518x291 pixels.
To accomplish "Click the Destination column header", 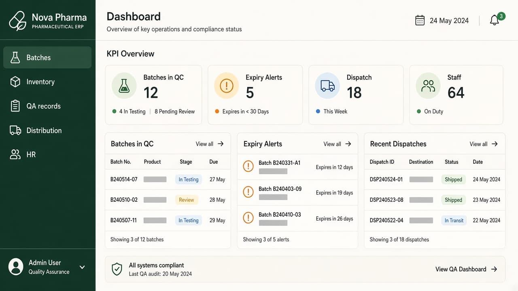I will tap(421, 162).
